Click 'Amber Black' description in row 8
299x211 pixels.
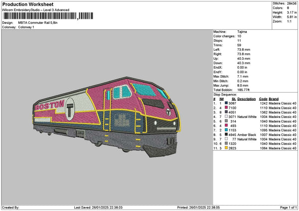click(x=247, y=135)
